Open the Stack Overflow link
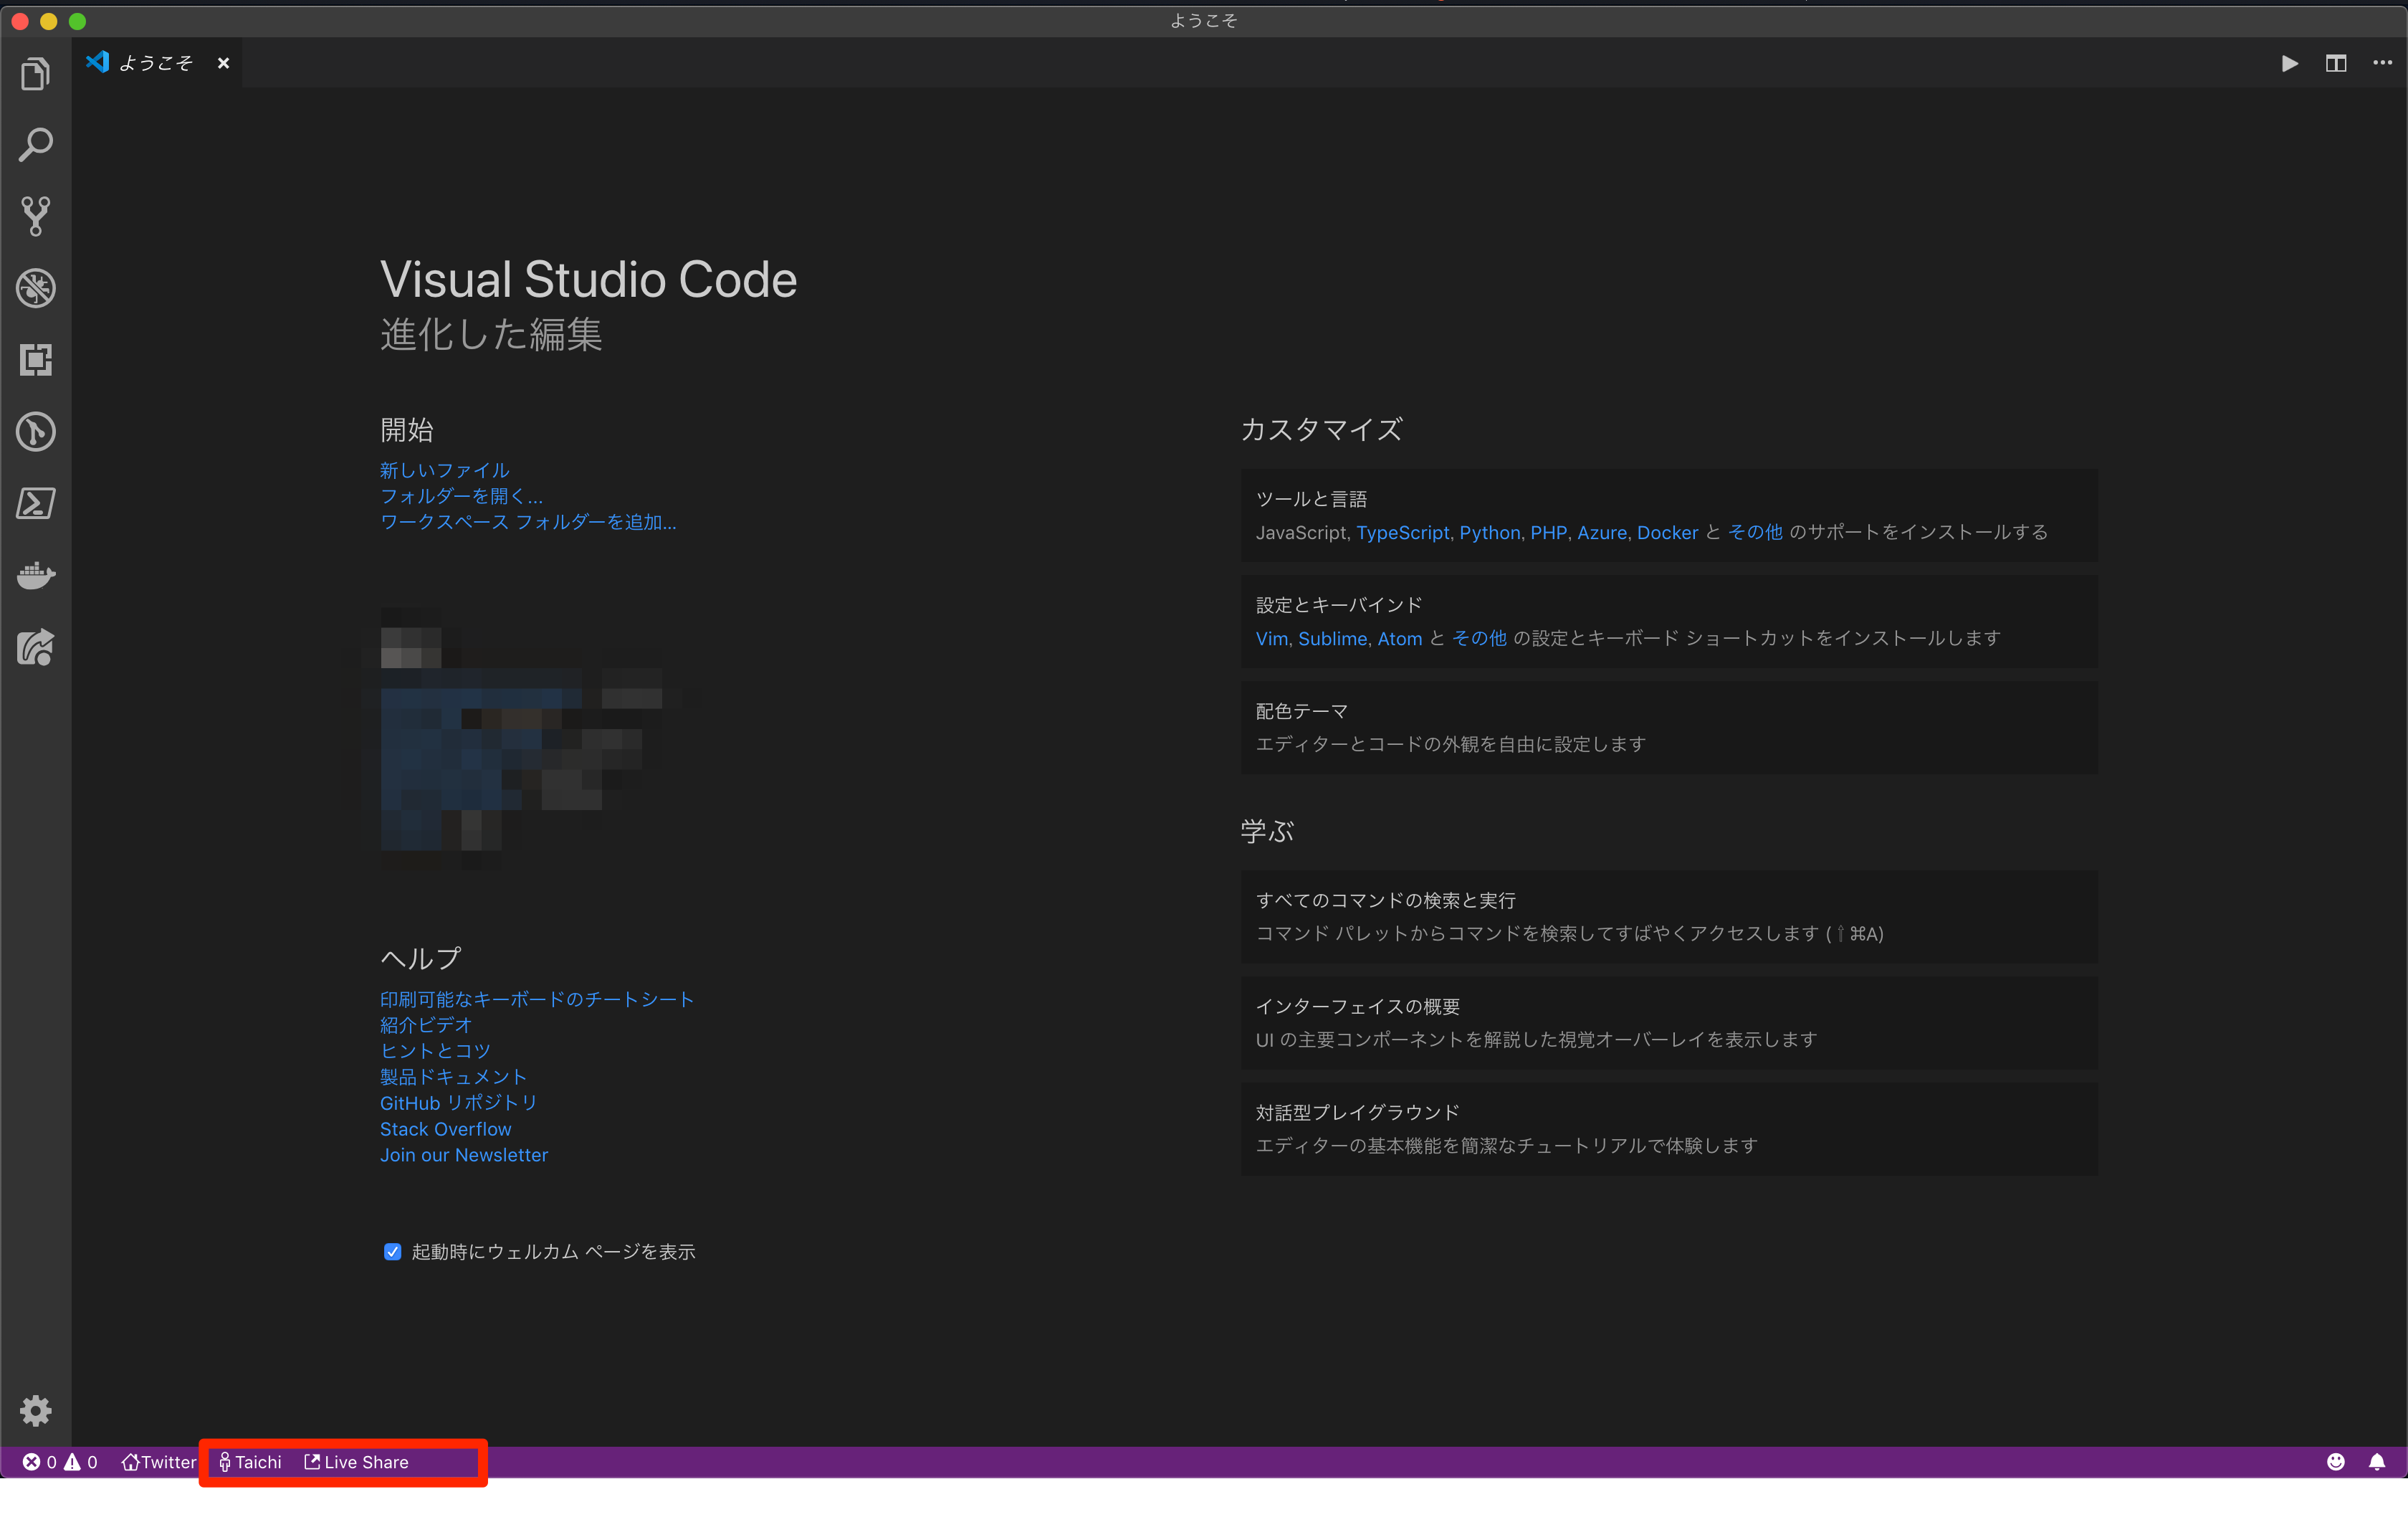This screenshot has height=1517, width=2408. click(x=445, y=1128)
